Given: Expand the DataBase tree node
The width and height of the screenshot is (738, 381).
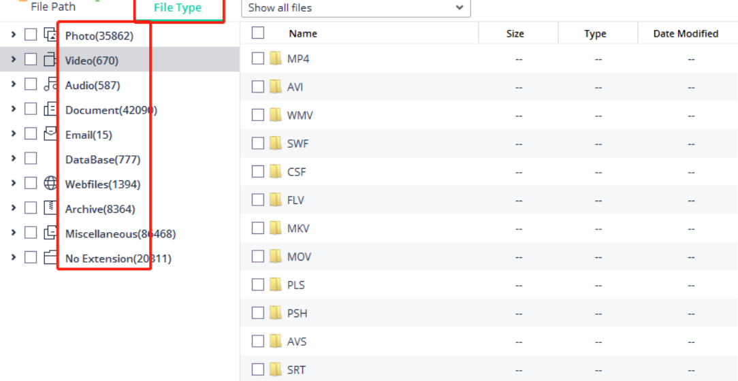Looking at the screenshot, I should pos(13,159).
